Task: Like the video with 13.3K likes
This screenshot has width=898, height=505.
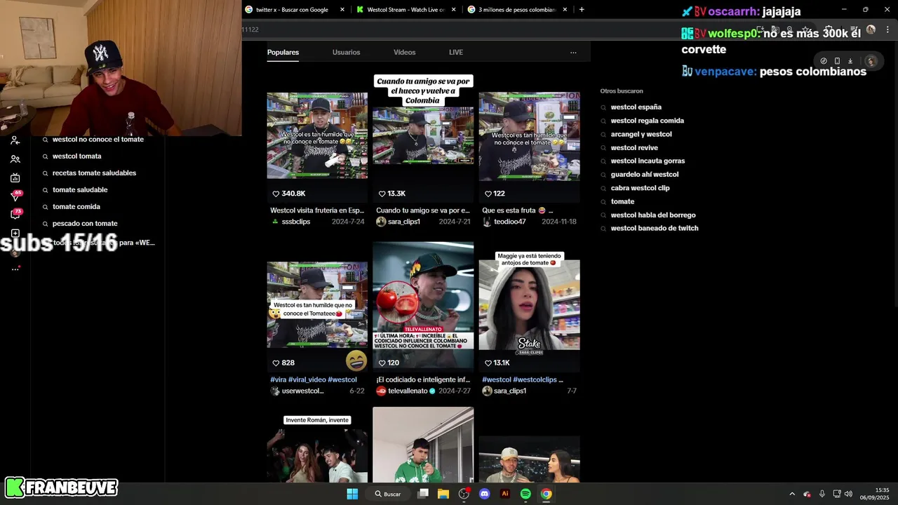Action: pyautogui.click(x=382, y=194)
